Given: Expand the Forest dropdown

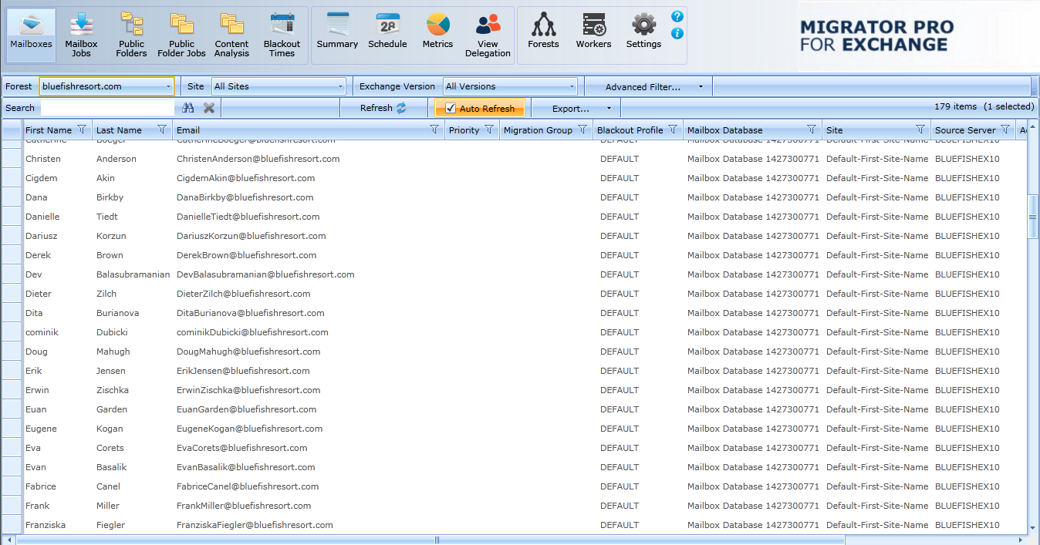Looking at the screenshot, I should tap(168, 86).
